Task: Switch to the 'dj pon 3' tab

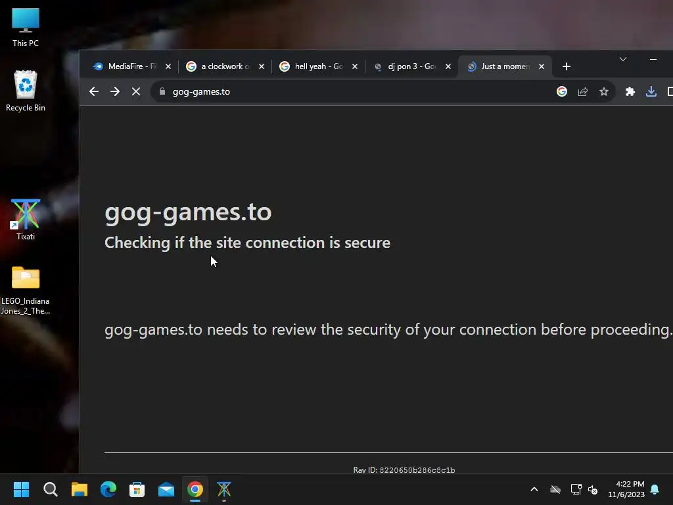Action: 411,66
